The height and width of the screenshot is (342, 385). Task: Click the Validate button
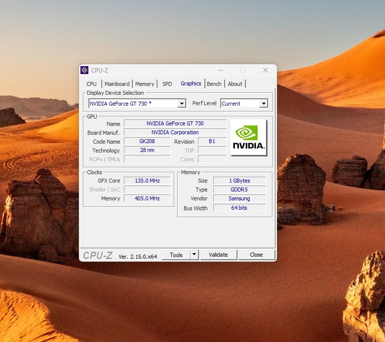[219, 255]
